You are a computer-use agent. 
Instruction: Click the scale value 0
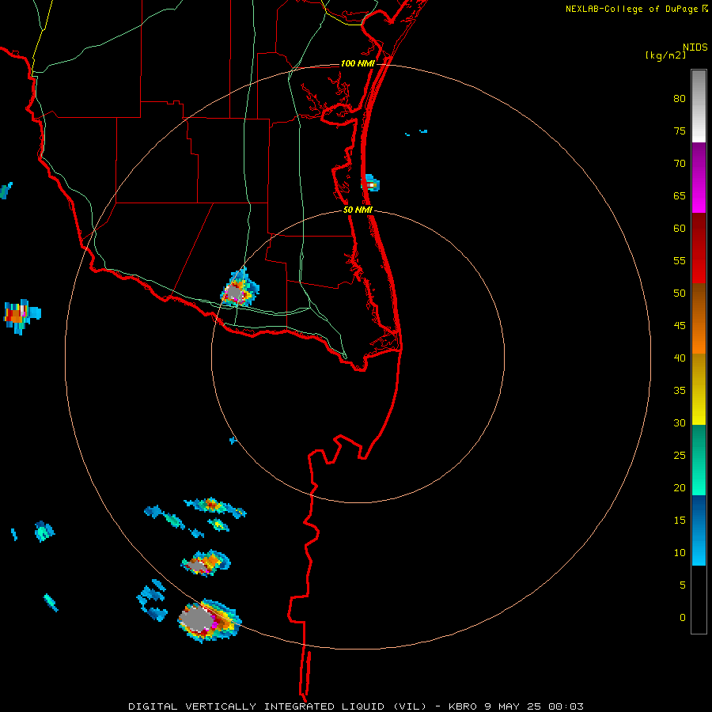coord(683,618)
